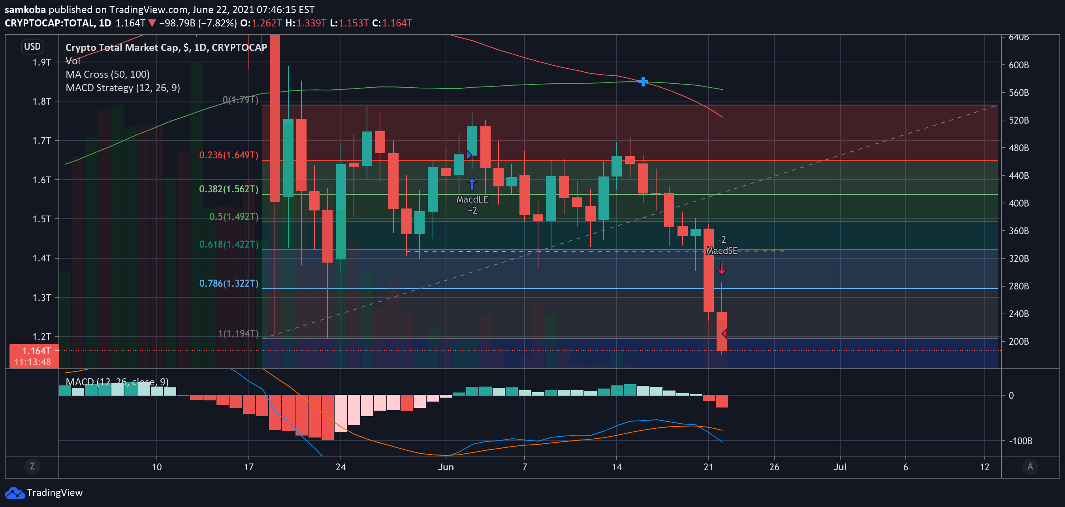Click the TradingView text link
This screenshot has height=507, width=1065.
55,492
